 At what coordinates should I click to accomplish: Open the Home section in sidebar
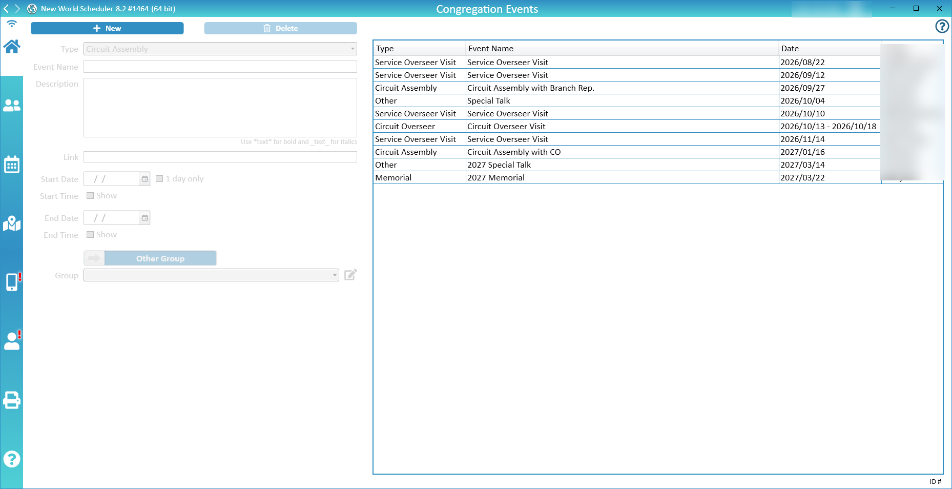click(x=12, y=47)
